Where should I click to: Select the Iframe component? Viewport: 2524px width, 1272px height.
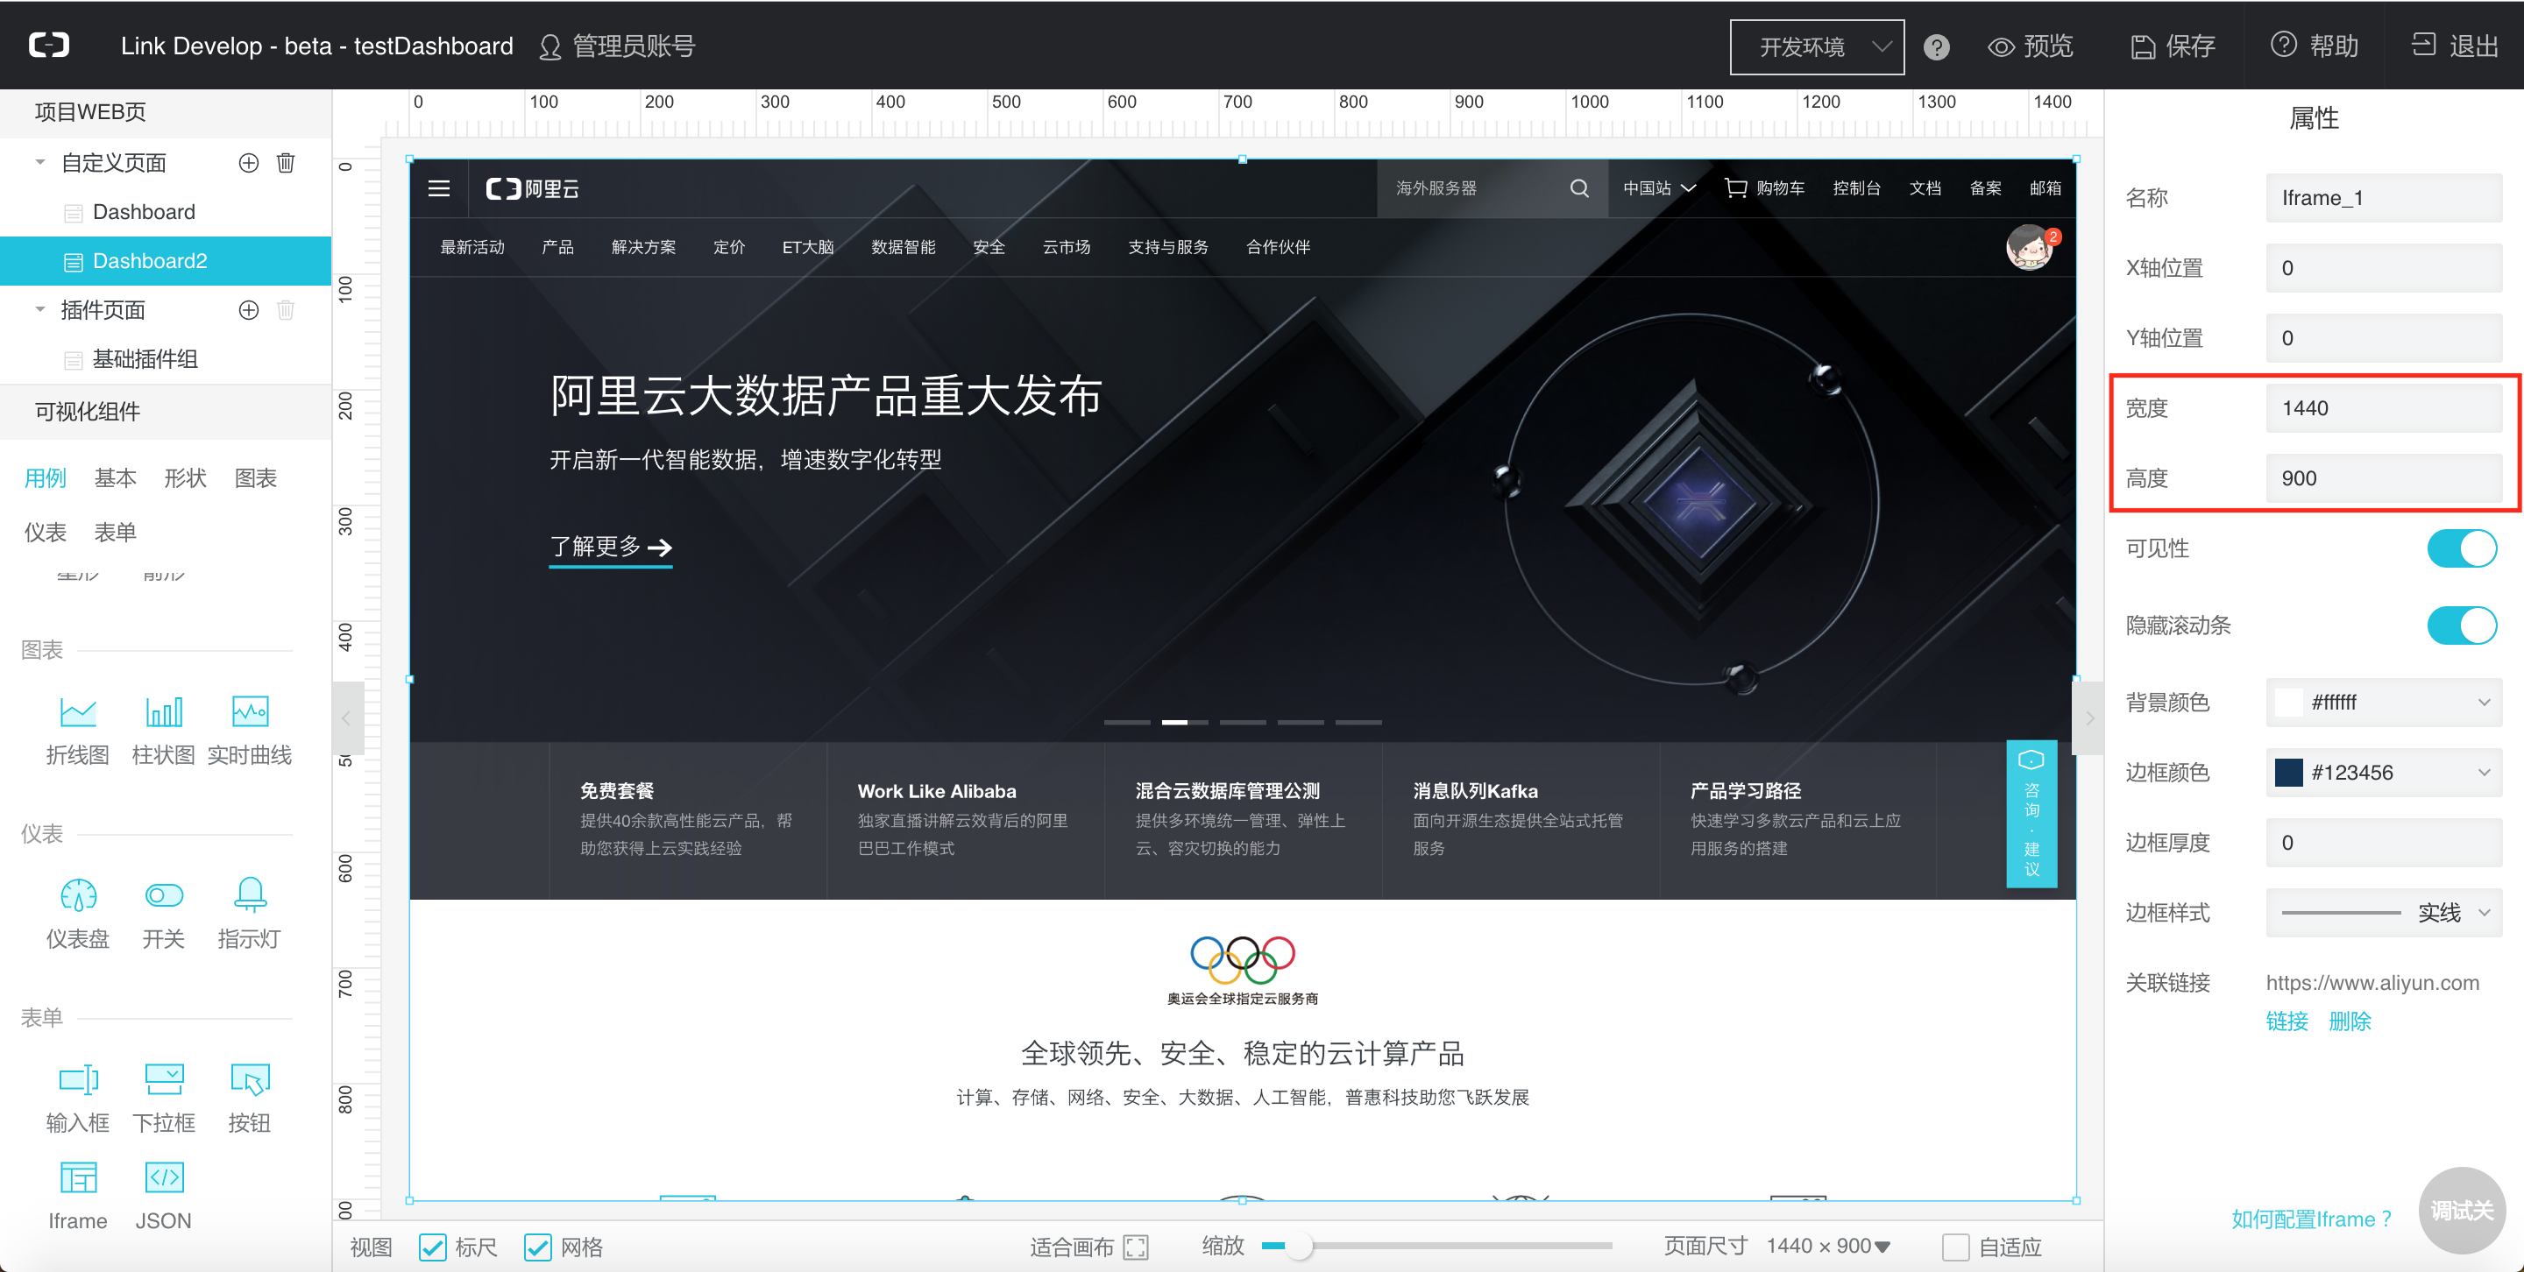77,1197
